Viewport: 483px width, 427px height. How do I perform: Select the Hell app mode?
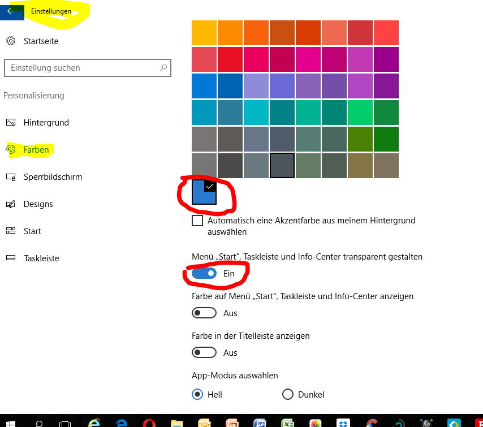(x=197, y=394)
